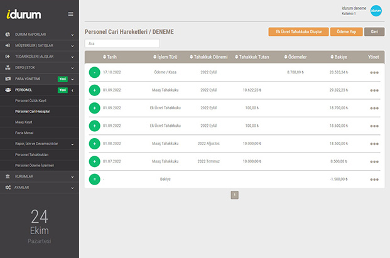Click the green plus icon for 01.07.2022 row
This screenshot has height=258, width=390.
coord(94,161)
